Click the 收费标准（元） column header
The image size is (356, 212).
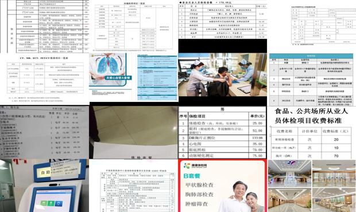coord(336,131)
